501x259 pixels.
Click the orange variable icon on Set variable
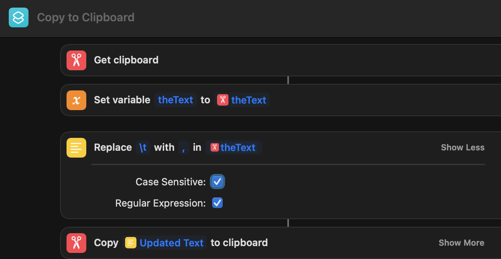coord(76,100)
